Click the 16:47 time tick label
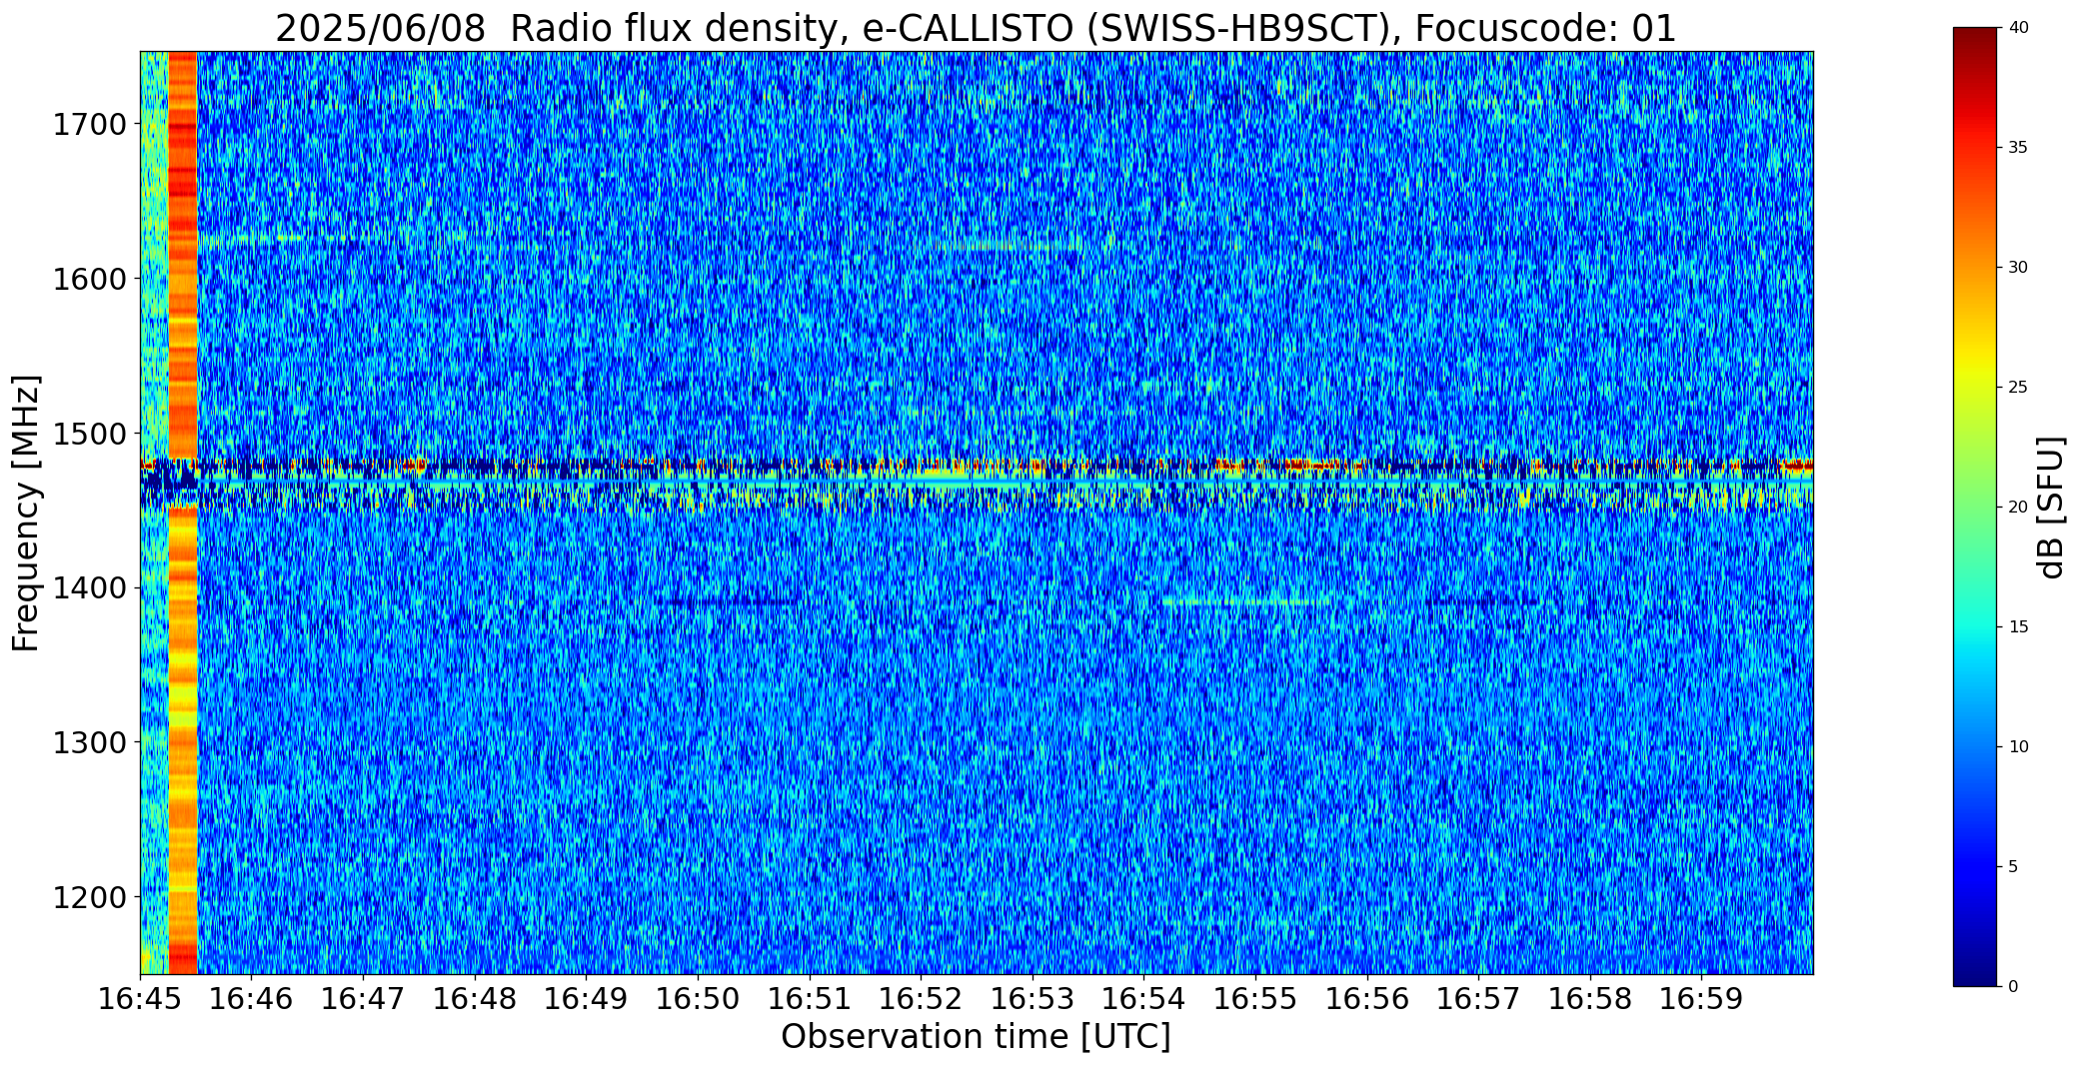The width and height of the screenshot is (2081, 1066). tap(363, 998)
